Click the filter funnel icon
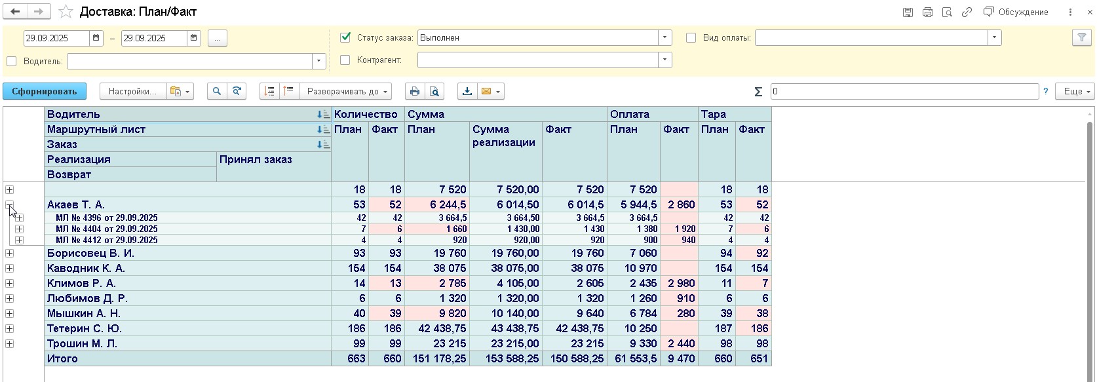Screen dimensions: 1097x382 [x=1081, y=38]
